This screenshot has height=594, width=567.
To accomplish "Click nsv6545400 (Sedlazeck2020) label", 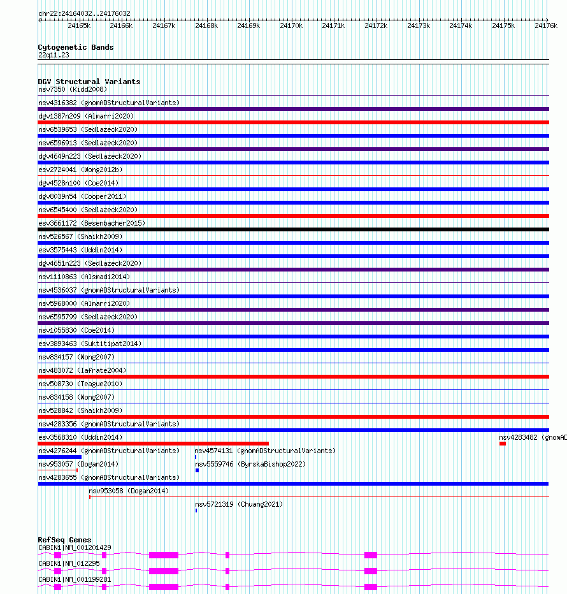I will 88,210.
